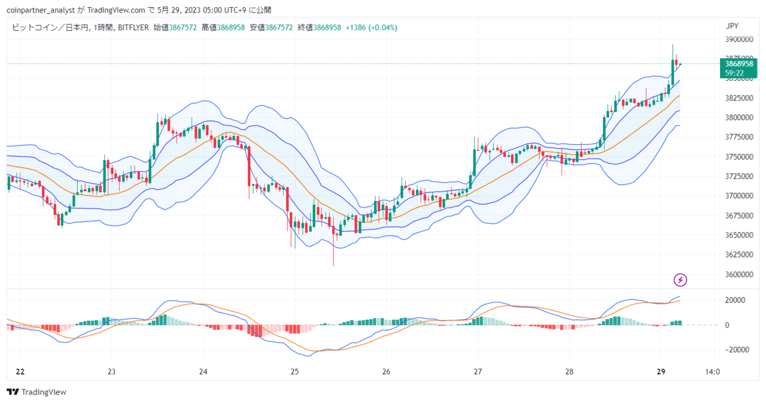Select date label 29 on time axis
Screen dimensions: 766x403
[661, 371]
